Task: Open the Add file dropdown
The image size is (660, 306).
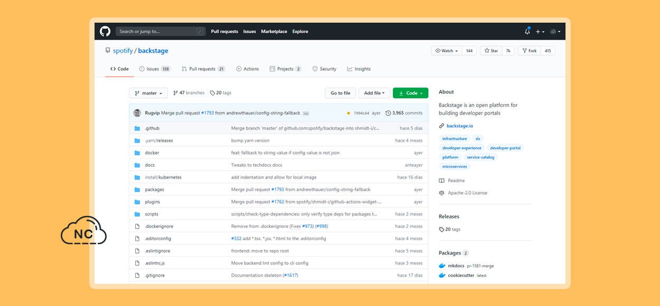Action: [375, 93]
